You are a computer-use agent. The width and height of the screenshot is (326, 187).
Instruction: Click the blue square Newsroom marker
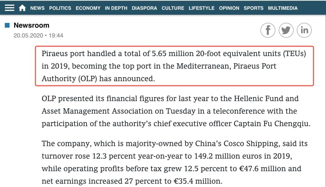pos(7,25)
